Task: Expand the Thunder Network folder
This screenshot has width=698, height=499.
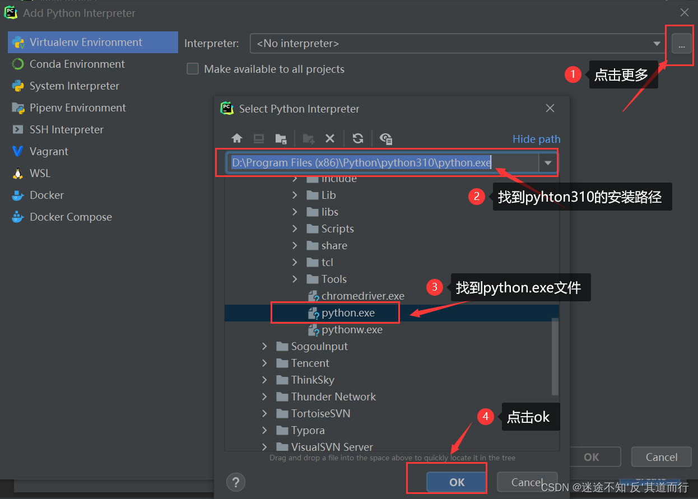Action: click(x=265, y=397)
